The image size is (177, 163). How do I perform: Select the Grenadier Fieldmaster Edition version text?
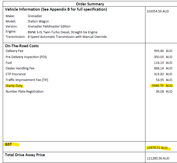tap(49, 26)
